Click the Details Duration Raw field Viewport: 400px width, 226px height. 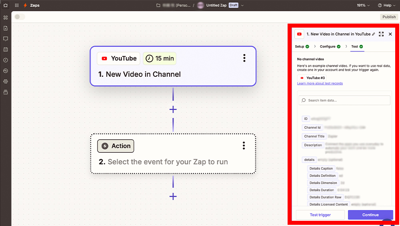tap(325, 197)
